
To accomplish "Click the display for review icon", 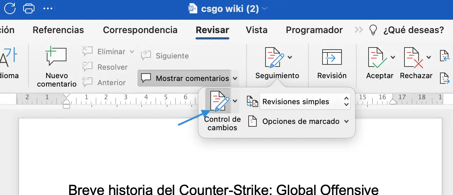I will (252, 101).
